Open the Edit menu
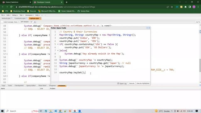Screen dimensions: 201x113 tap(8, 15)
